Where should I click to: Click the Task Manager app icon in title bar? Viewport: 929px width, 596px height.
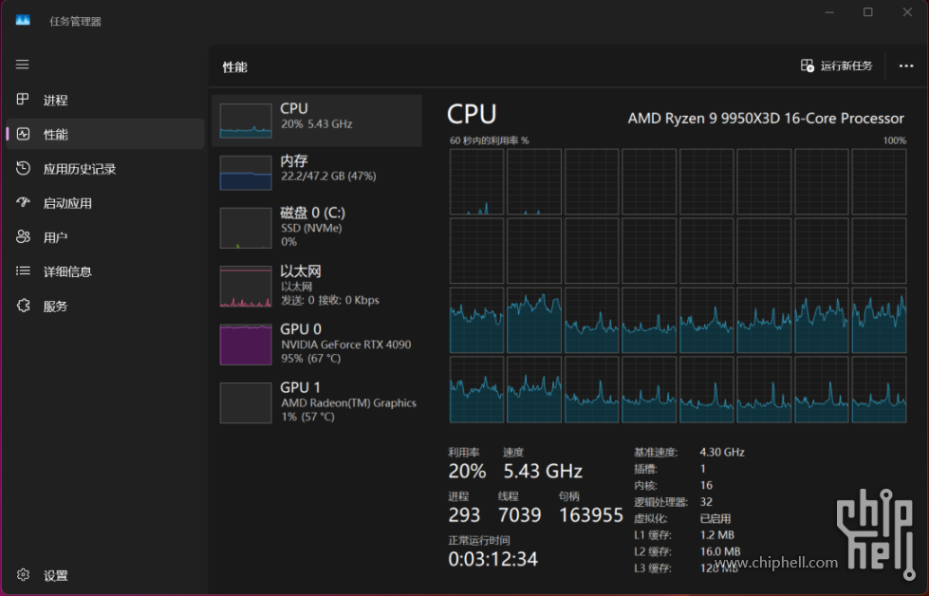click(23, 20)
